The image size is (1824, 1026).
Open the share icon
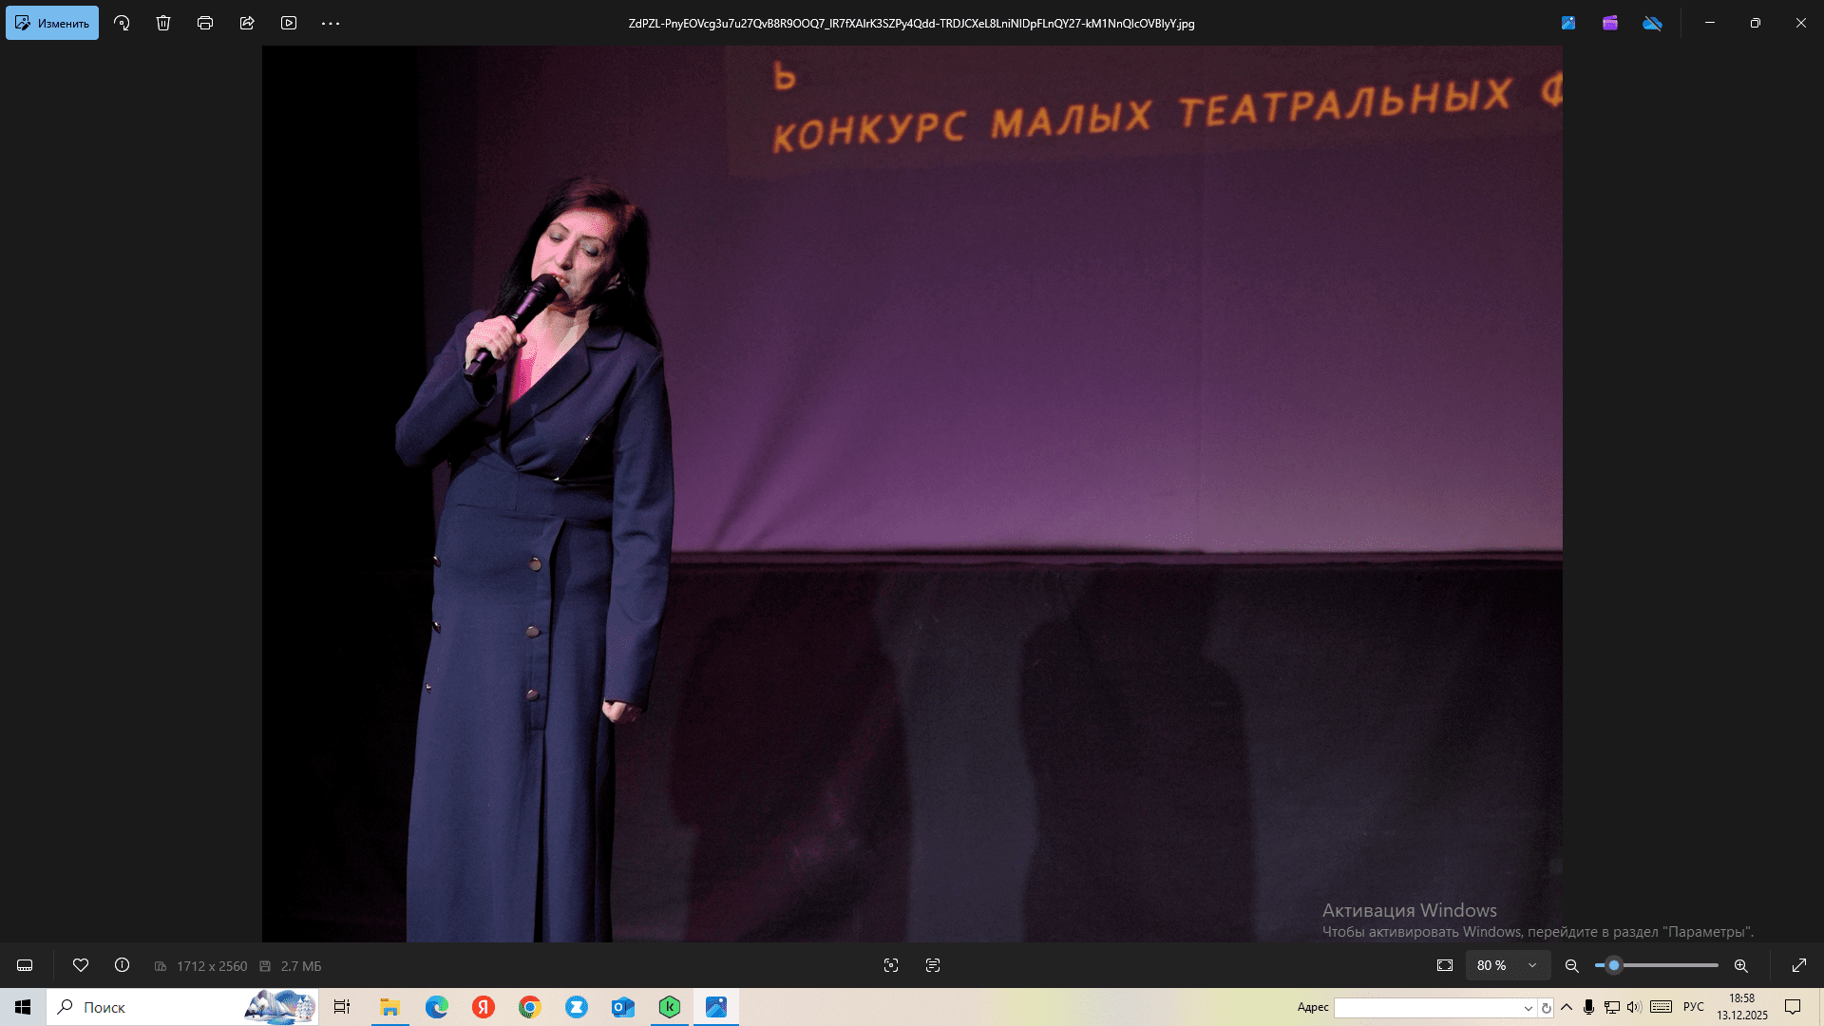(x=247, y=23)
